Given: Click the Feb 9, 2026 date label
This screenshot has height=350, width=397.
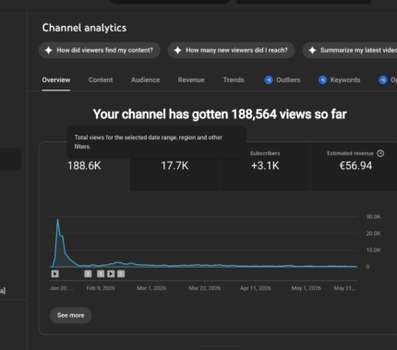Looking at the screenshot, I should click(x=101, y=288).
